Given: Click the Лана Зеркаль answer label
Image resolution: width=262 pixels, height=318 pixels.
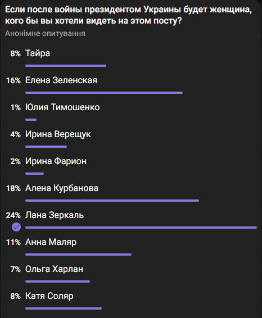Looking at the screenshot, I should point(55,215).
